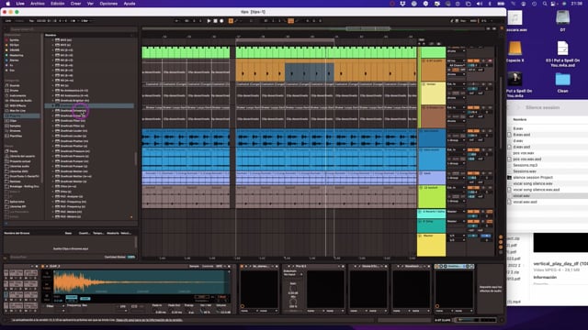Viewport: 588px width, 330px height.
Task: Stop playback with the Stop button
Action: click(215, 21)
